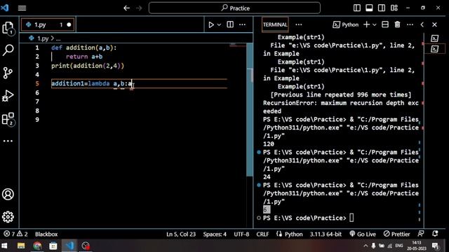Change encoding via UTF-8 status item
The image size is (449, 252).
(x=241, y=234)
